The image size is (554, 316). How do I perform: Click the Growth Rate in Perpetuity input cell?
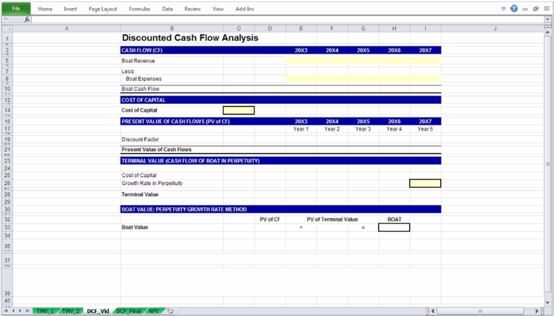[x=425, y=183]
